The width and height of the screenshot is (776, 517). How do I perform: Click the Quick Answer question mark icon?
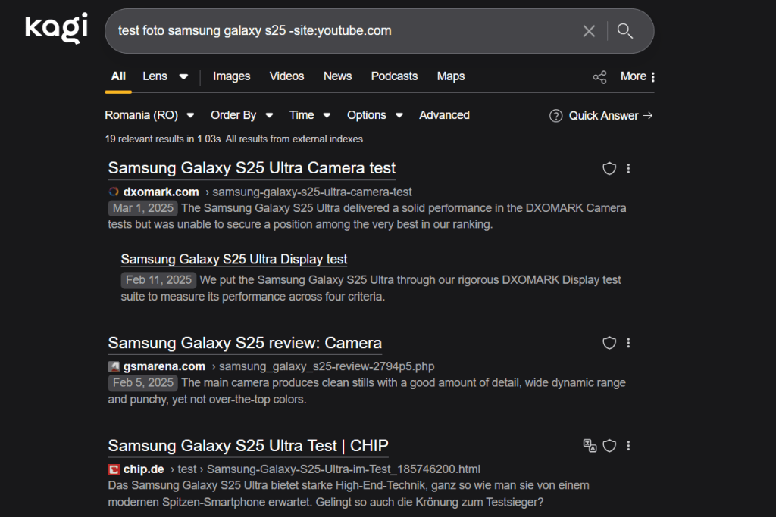[x=555, y=116]
